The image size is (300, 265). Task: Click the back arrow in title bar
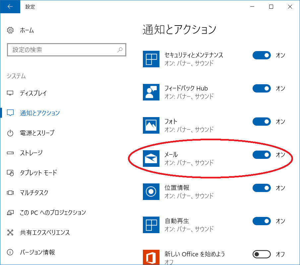click(10, 7)
